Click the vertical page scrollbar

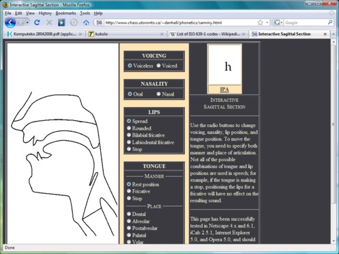pos(334,141)
